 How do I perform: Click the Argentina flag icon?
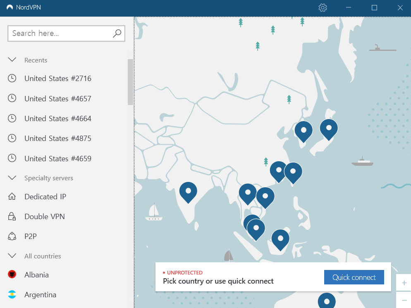[x=12, y=294]
